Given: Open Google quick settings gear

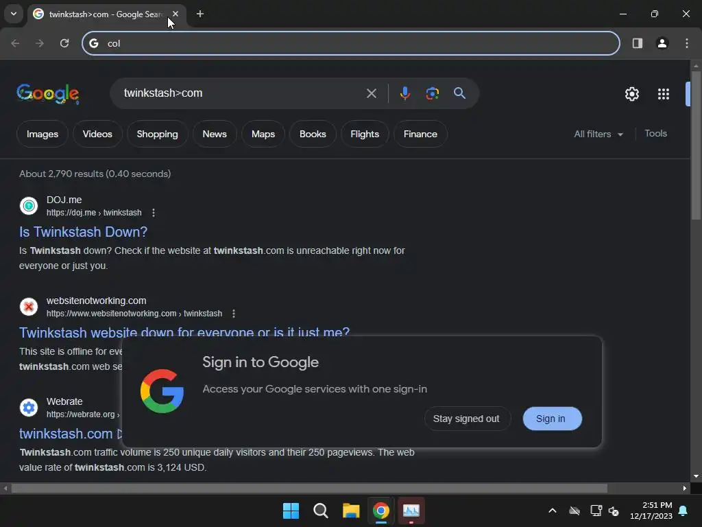Looking at the screenshot, I should pos(631,93).
